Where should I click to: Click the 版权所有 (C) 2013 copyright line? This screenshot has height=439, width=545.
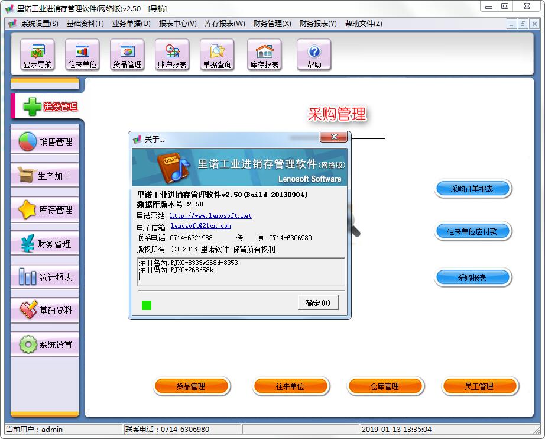[206, 249]
